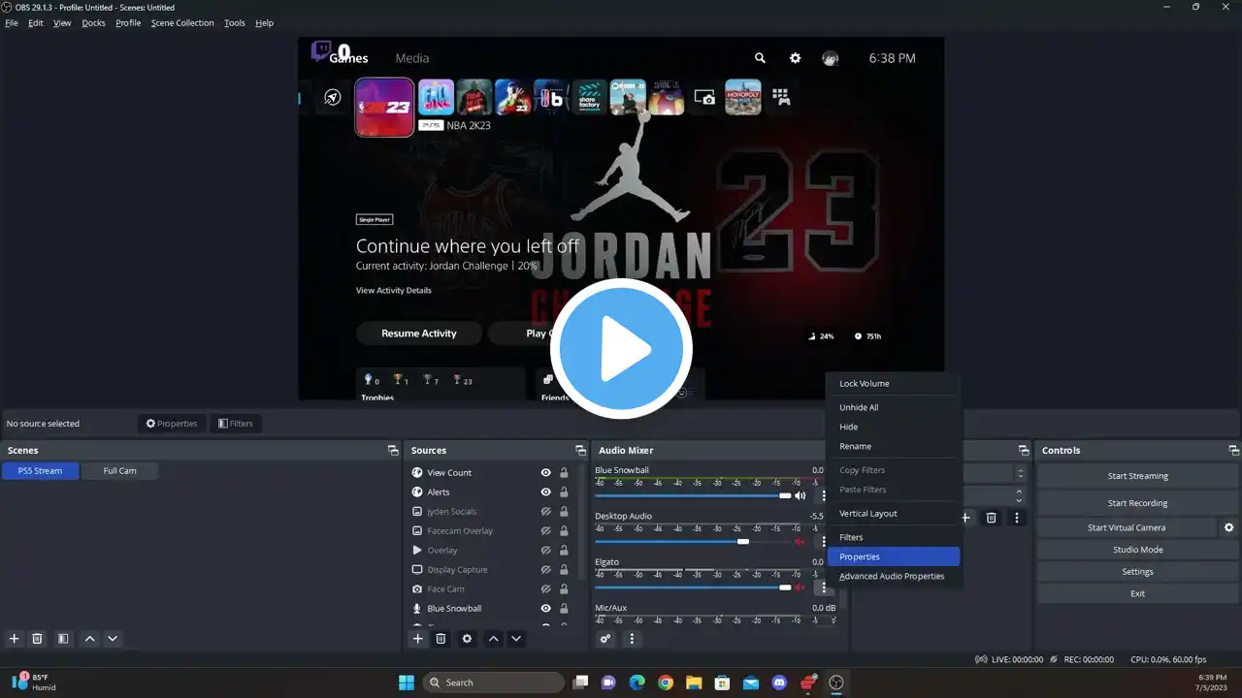Show the Display Capture source

tap(546, 570)
